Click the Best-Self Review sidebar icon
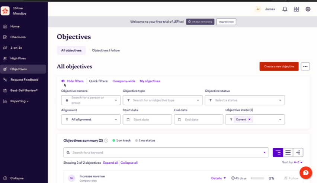Image resolution: width=317 pixels, height=183 pixels. click(x=5, y=91)
